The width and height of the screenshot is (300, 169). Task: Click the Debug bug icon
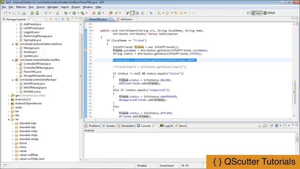click(x=66, y=13)
